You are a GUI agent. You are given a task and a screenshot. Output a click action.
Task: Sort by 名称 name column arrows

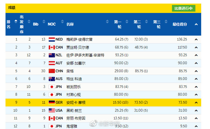tap(107, 24)
